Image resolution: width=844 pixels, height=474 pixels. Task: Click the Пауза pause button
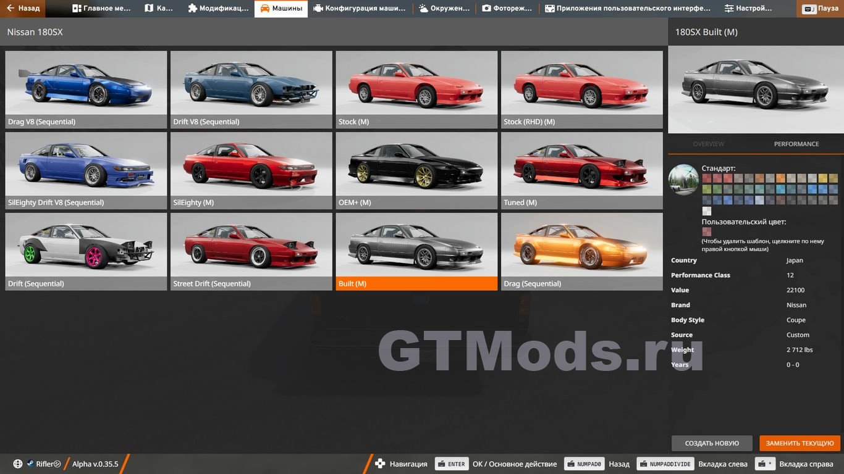[x=820, y=9]
